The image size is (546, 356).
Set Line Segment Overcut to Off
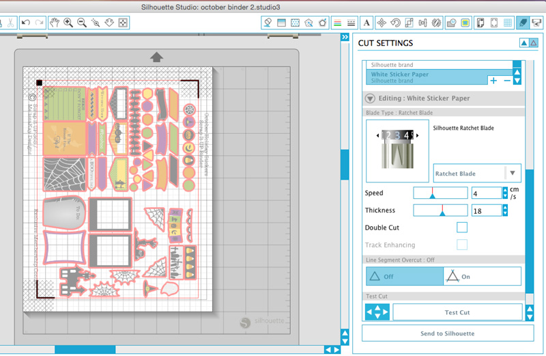coord(405,276)
